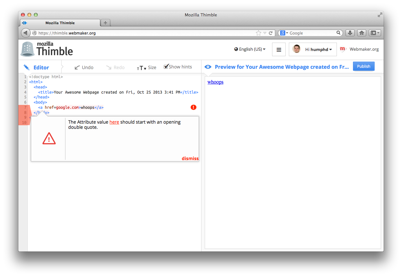
Task: Click the Undo text button
Action: 88,67
